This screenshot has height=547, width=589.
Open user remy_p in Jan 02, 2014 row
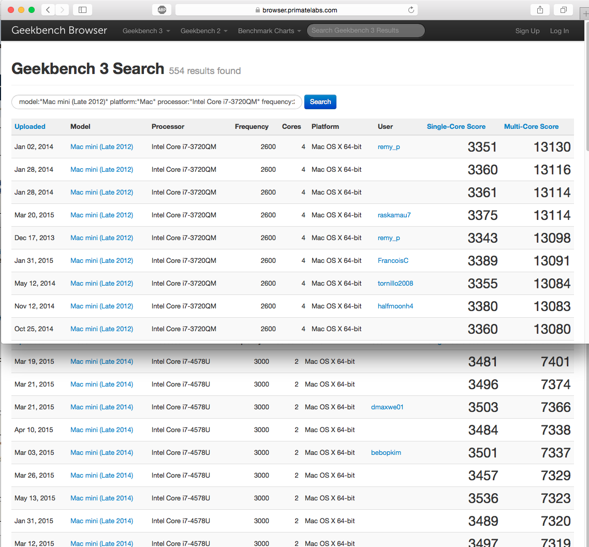click(389, 147)
